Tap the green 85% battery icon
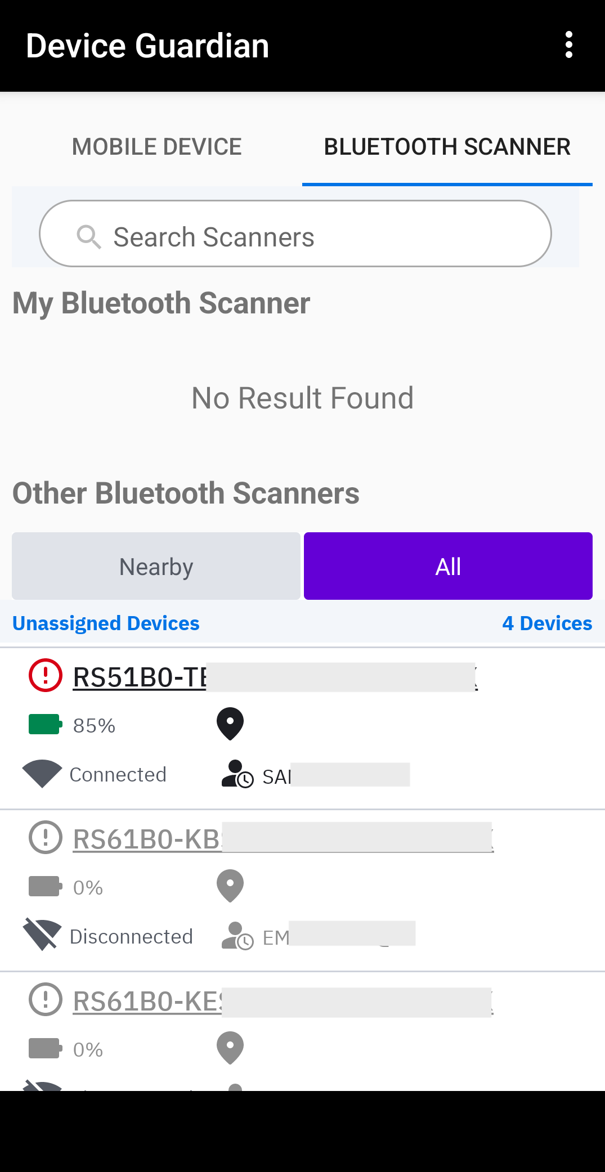Screen dimensions: 605x1172 click(x=45, y=725)
